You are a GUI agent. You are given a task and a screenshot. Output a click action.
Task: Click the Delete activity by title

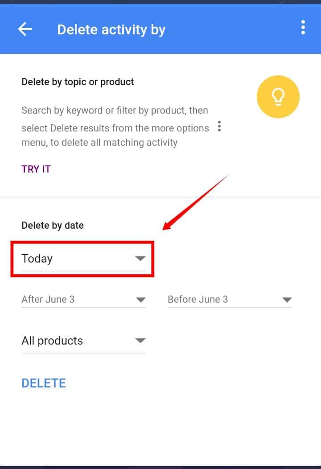pyautogui.click(x=111, y=29)
